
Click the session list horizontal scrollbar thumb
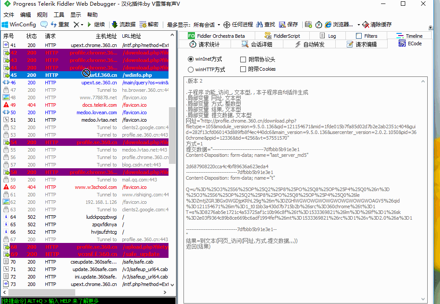(x=41, y=292)
